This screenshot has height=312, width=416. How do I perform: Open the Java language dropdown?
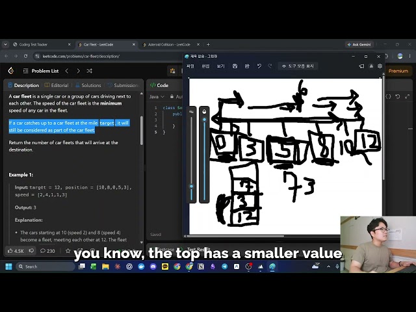coord(157,97)
